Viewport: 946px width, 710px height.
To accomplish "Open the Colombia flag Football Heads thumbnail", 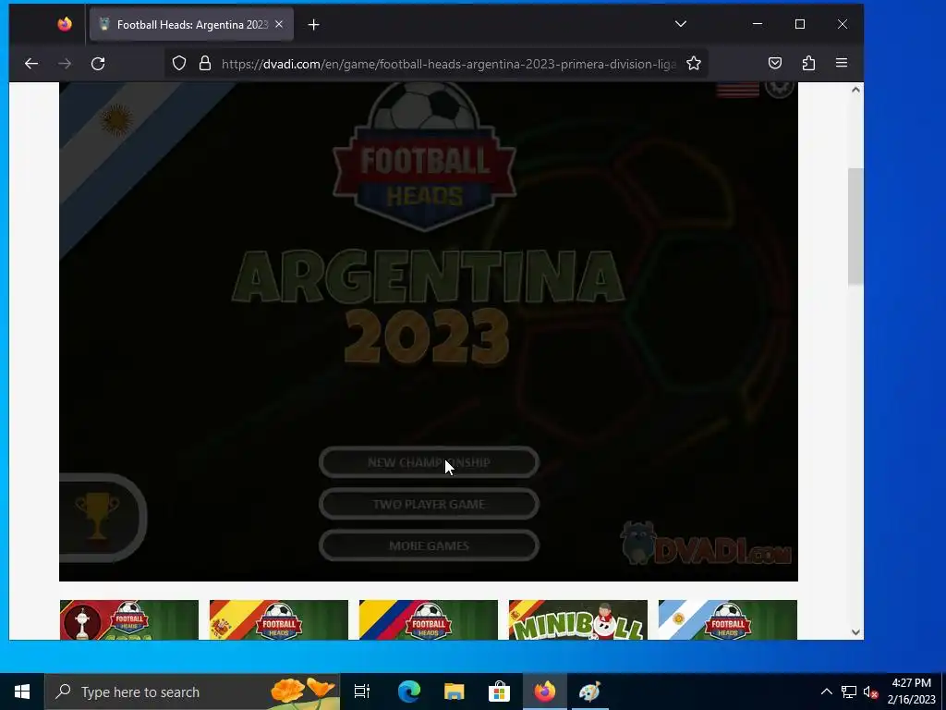I will (x=429, y=620).
